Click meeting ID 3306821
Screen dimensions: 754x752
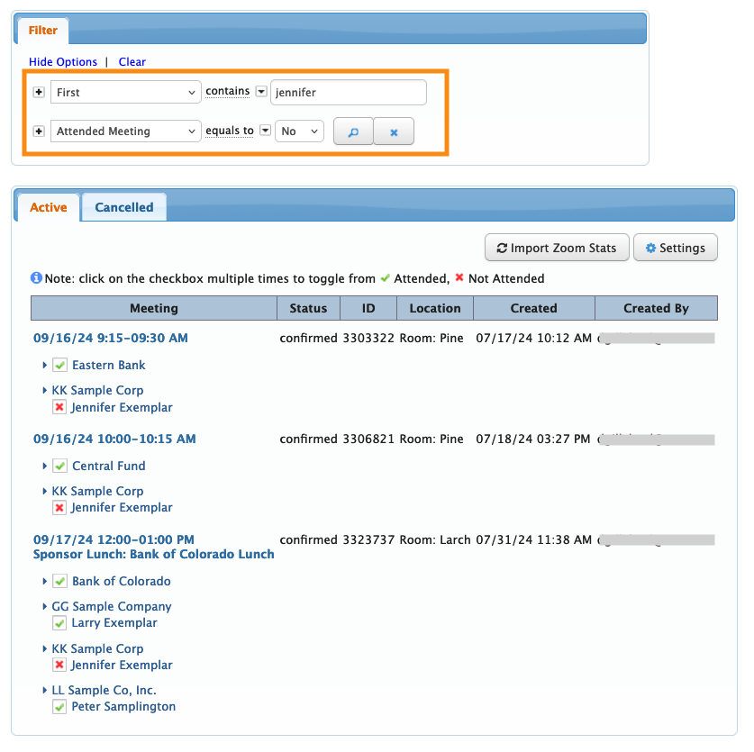[x=368, y=439]
